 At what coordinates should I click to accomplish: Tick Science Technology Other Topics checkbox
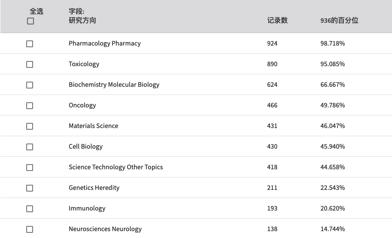[30, 168]
